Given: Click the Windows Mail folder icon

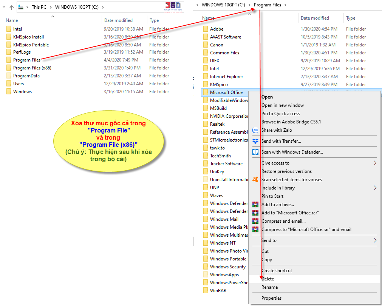Looking at the screenshot, I should [x=206, y=219].
